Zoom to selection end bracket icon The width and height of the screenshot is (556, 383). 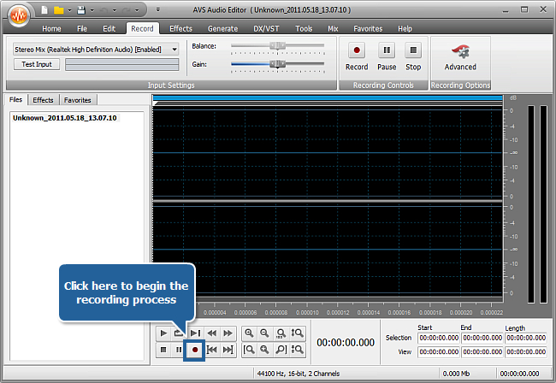281,350
